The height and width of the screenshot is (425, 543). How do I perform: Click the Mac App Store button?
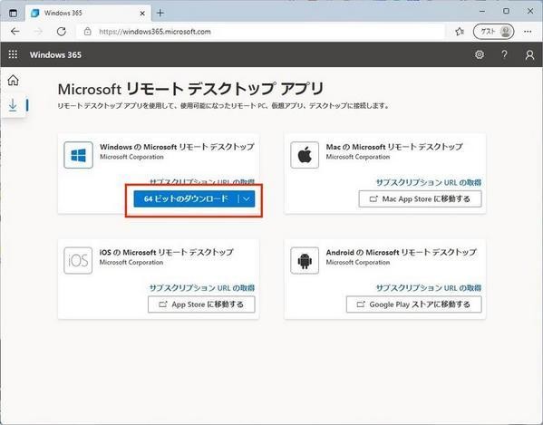click(420, 199)
